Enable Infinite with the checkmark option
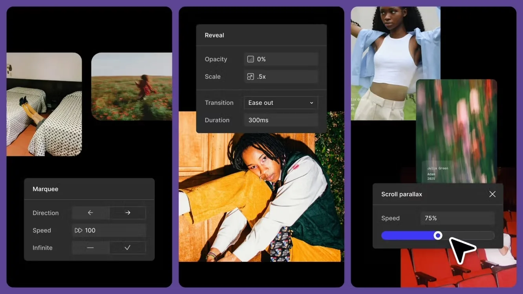523x294 pixels. pyautogui.click(x=128, y=248)
